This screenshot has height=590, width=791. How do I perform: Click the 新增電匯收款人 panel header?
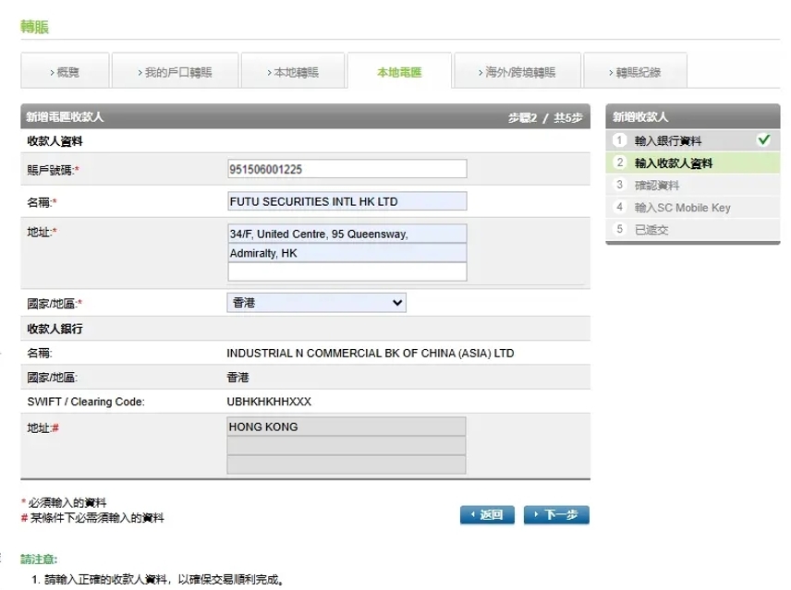[x=305, y=117]
